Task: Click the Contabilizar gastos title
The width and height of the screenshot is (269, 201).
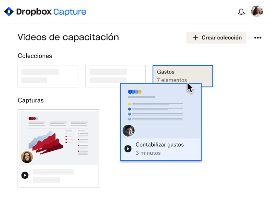Action: [x=160, y=145]
